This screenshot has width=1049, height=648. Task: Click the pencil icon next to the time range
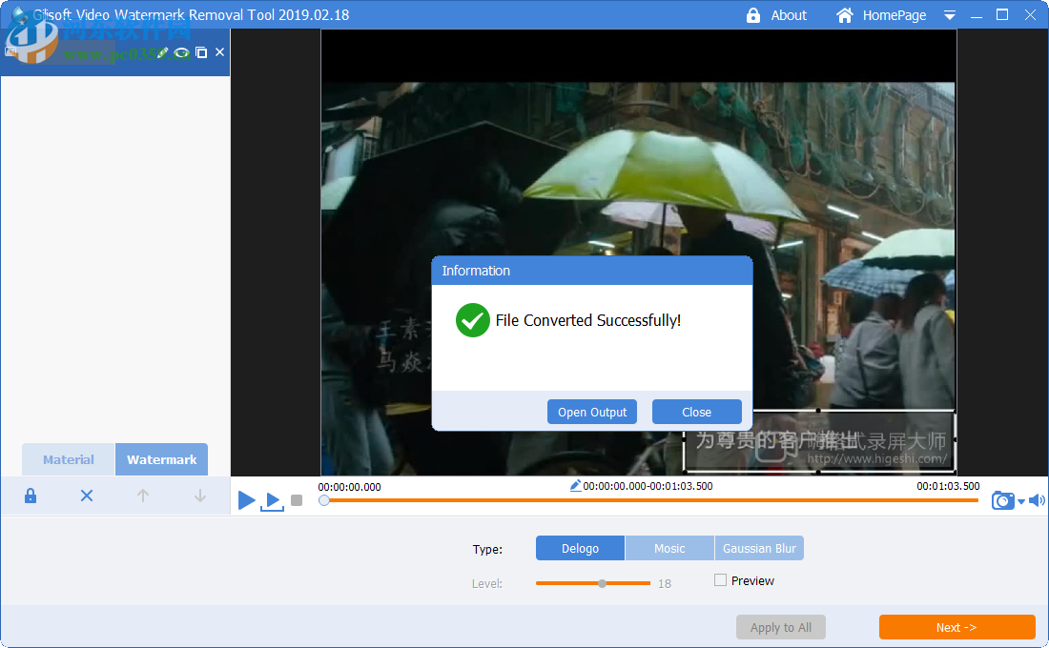[x=575, y=485]
